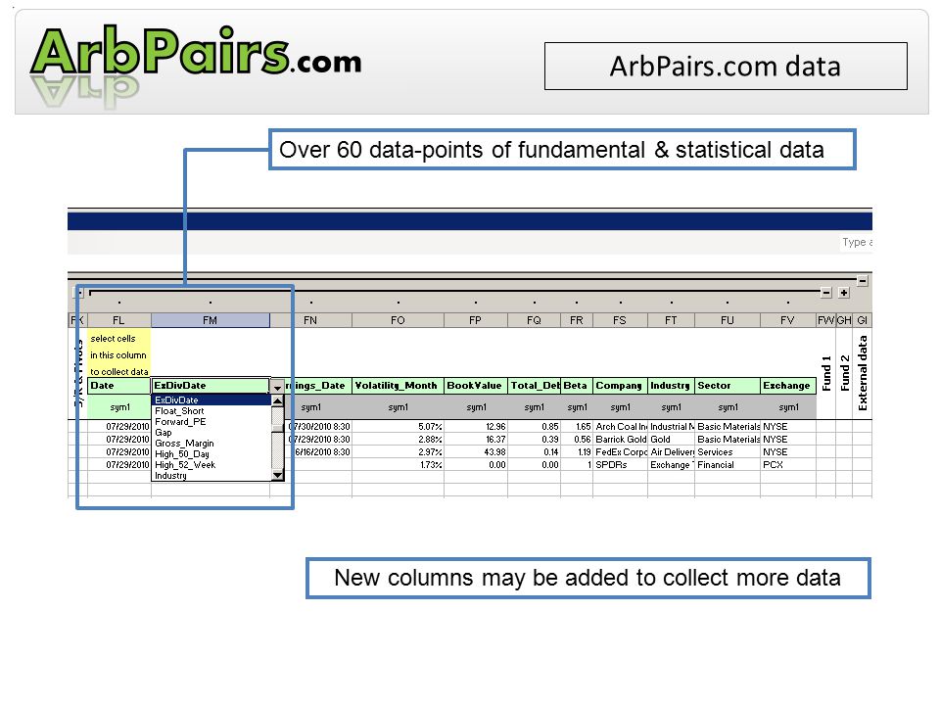The width and height of the screenshot is (940, 705).
Task: Click the 1.65 beta cell
Action: click(577, 426)
